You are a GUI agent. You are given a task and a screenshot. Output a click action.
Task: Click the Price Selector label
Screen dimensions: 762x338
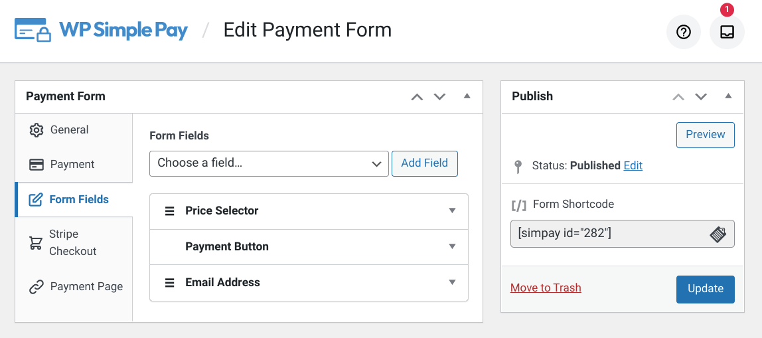tap(222, 211)
